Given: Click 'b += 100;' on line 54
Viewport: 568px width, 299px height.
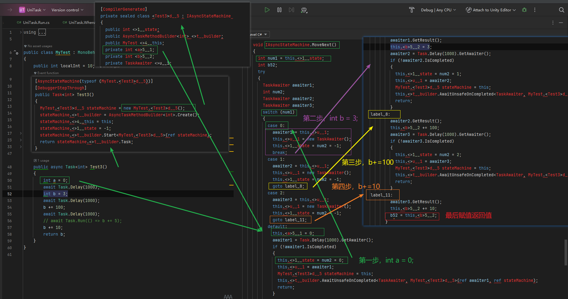Looking at the screenshot, I should click(53, 207).
